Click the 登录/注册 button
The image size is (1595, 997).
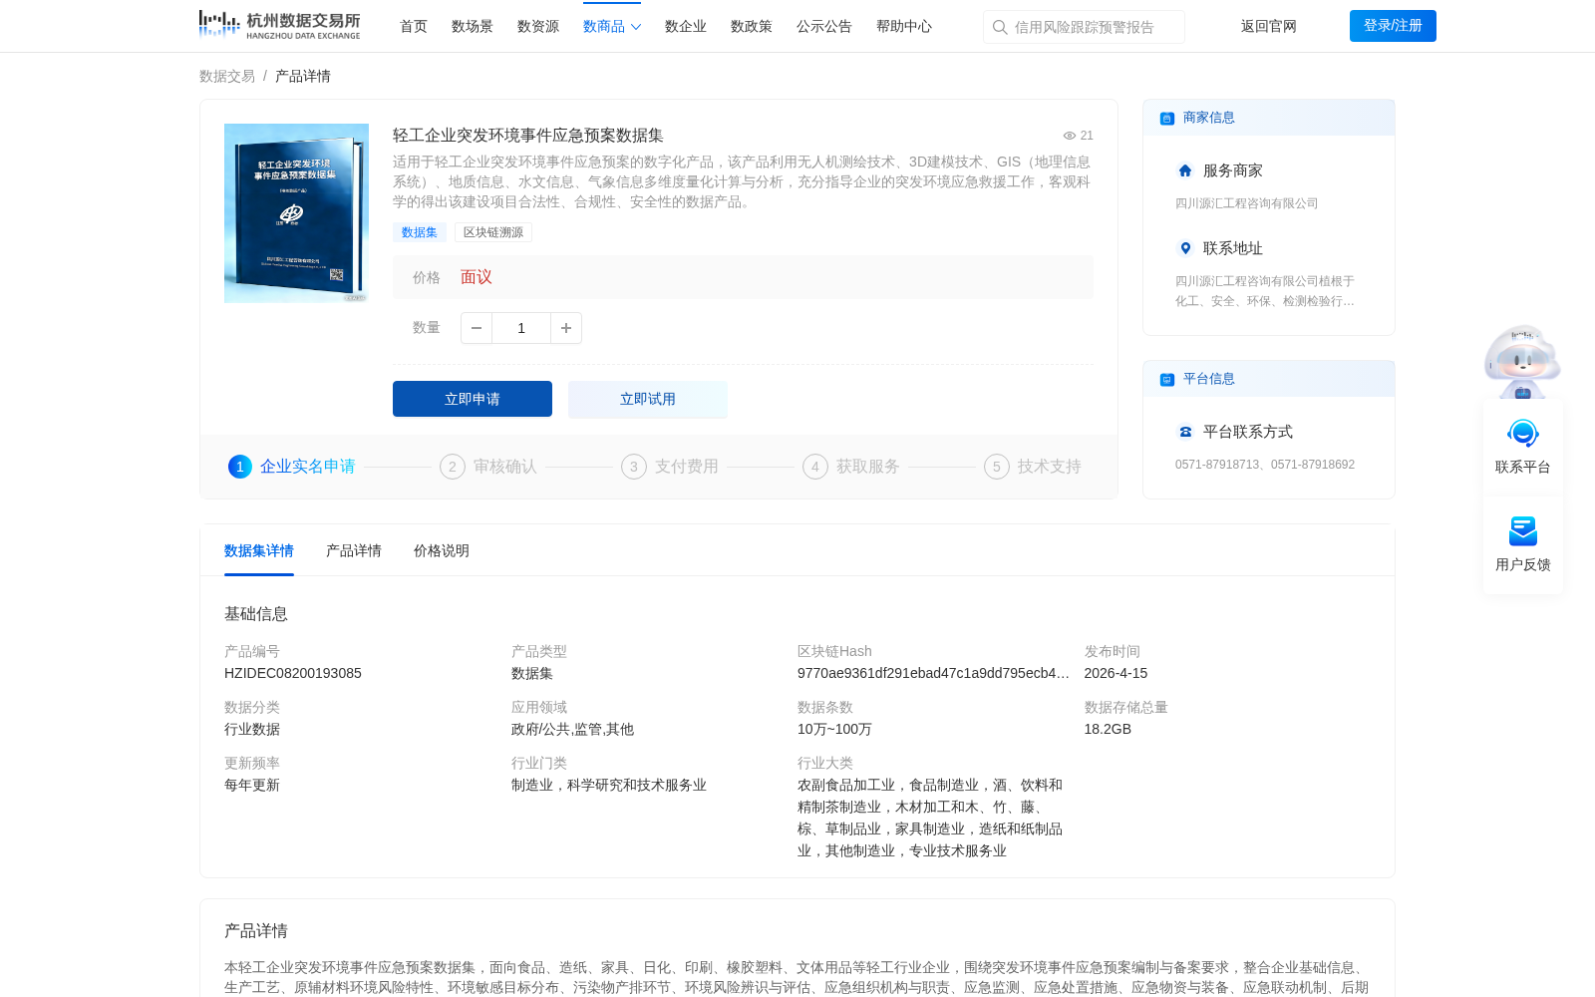click(x=1393, y=26)
